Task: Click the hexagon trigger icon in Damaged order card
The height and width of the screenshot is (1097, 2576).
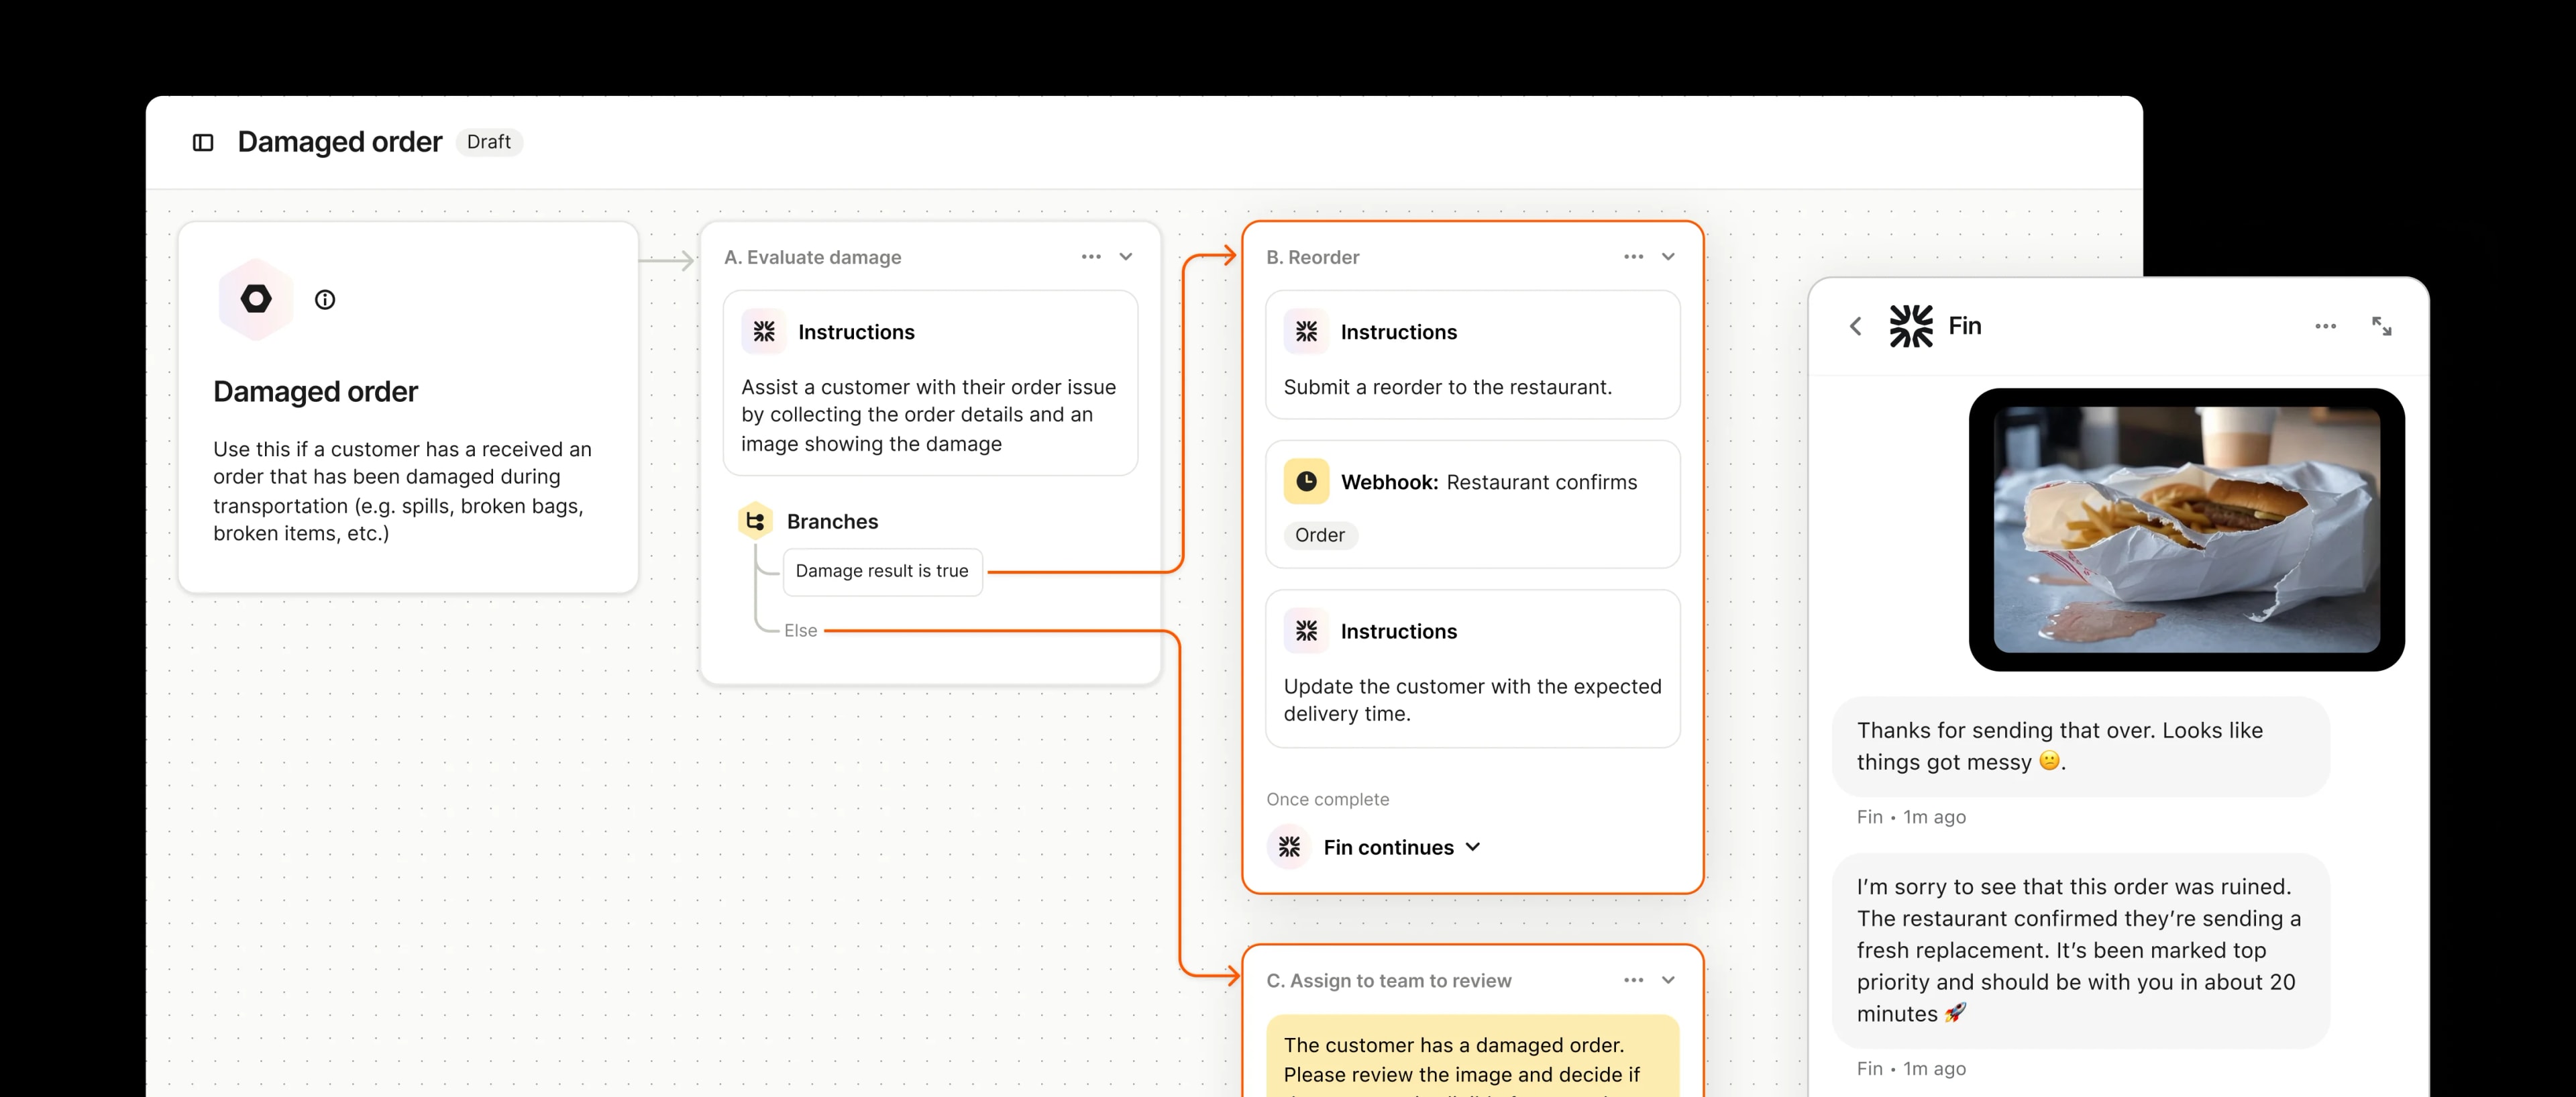Action: click(x=256, y=299)
